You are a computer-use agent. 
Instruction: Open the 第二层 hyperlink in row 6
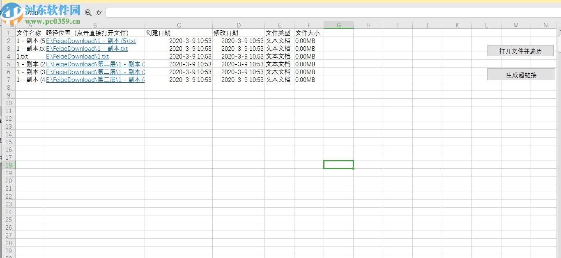[95, 72]
